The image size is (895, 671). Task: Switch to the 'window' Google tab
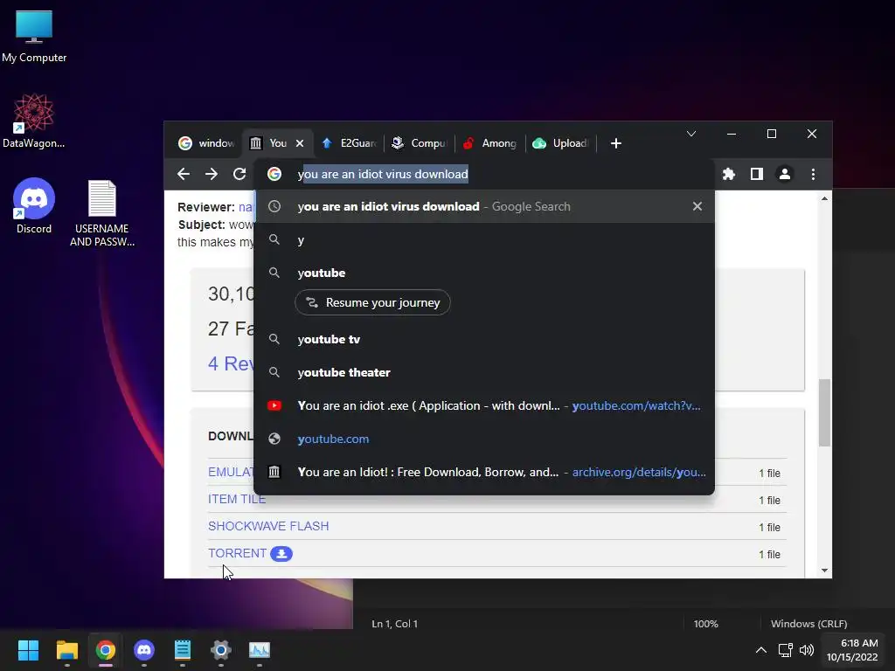(x=206, y=143)
